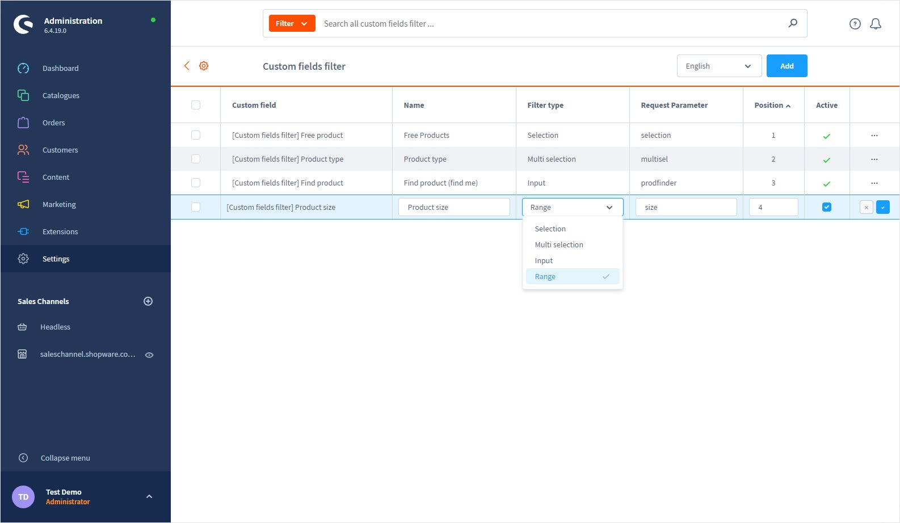This screenshot has height=523, width=900.
Task: Click the Shopware logo icon
Action: (x=23, y=24)
